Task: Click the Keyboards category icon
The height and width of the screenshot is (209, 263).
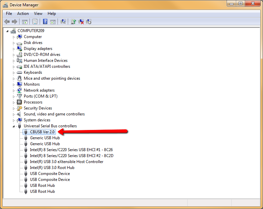Action: coord(20,72)
